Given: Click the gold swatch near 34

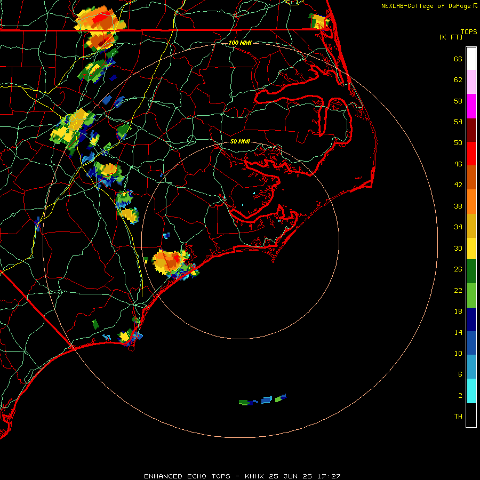Looking at the screenshot, I should click(471, 226).
